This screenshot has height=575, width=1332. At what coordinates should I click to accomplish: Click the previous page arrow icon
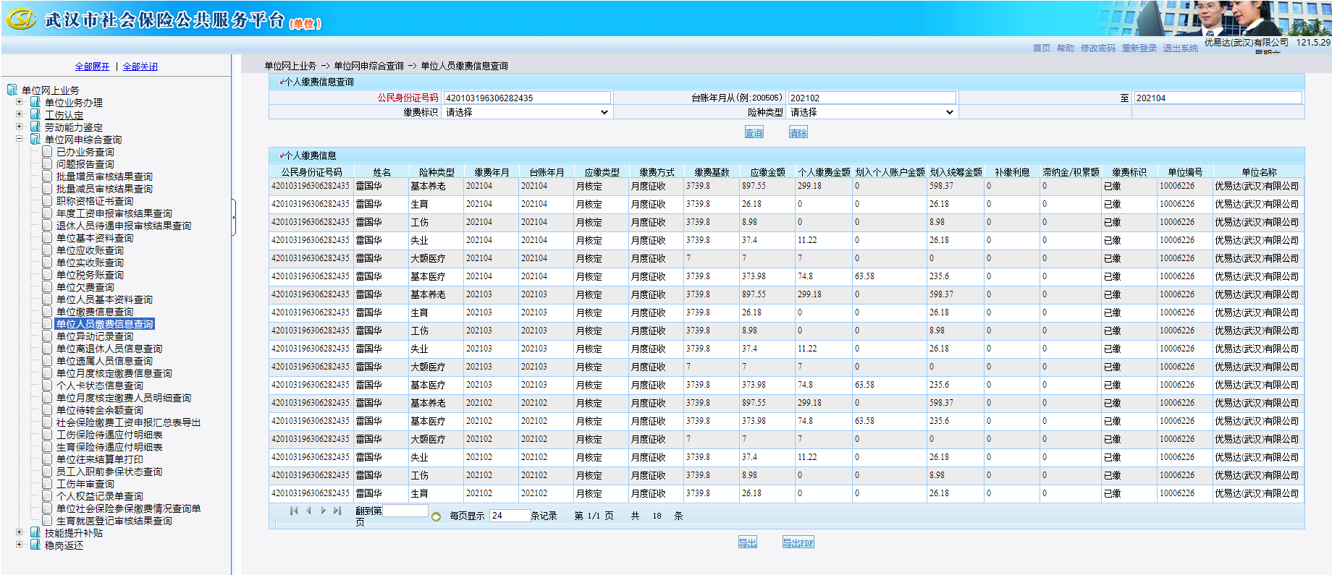(308, 511)
